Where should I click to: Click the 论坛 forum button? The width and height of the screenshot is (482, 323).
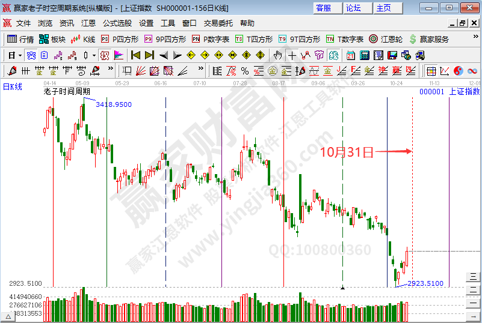(x=354, y=8)
